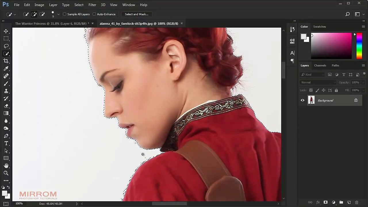Viewport: 368px width, 207px height.
Task: Select the Gradient tool
Action: pos(6,113)
